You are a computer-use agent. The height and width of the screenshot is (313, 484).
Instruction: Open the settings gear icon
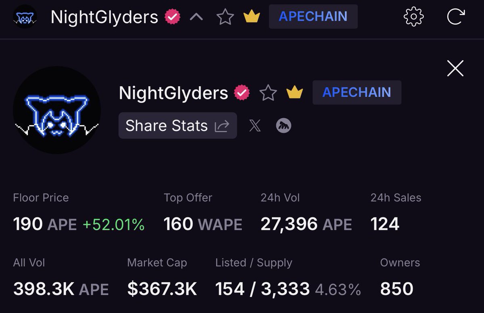(x=414, y=17)
